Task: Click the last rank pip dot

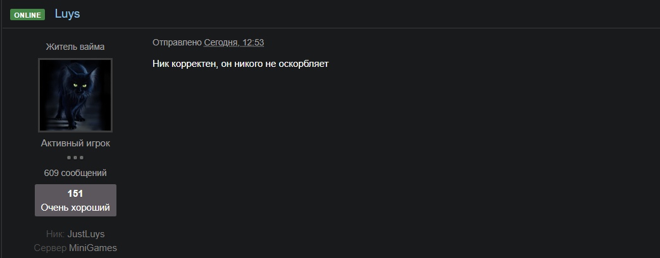Action: [x=82, y=158]
